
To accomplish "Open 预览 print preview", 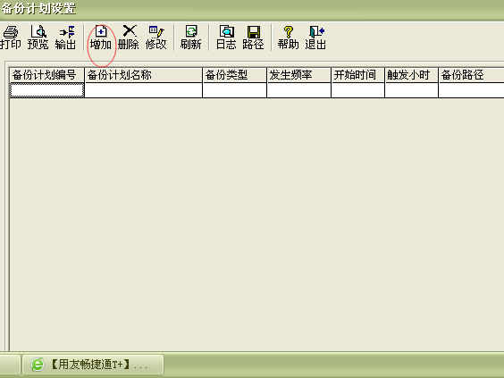I will [x=38, y=38].
